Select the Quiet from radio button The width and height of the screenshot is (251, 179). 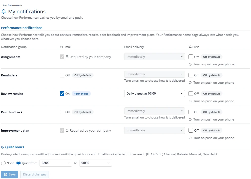[x=18, y=163]
